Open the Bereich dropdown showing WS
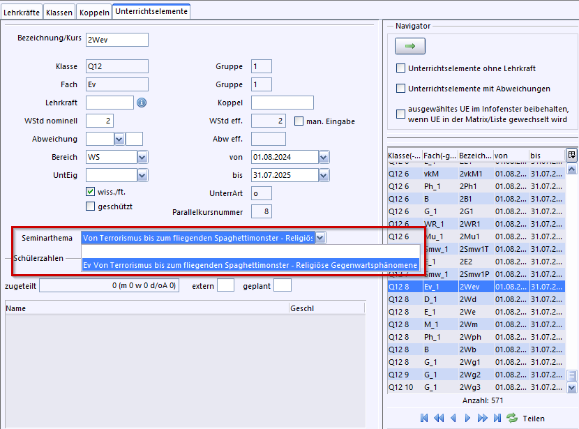The image size is (579, 429). pos(142,157)
